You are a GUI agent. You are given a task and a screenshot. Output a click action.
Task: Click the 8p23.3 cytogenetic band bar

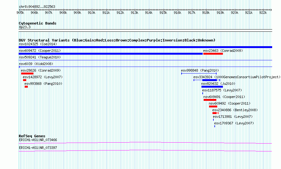[145, 30]
